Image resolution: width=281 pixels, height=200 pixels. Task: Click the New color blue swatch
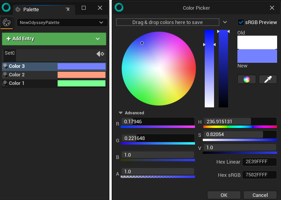(x=257, y=56)
